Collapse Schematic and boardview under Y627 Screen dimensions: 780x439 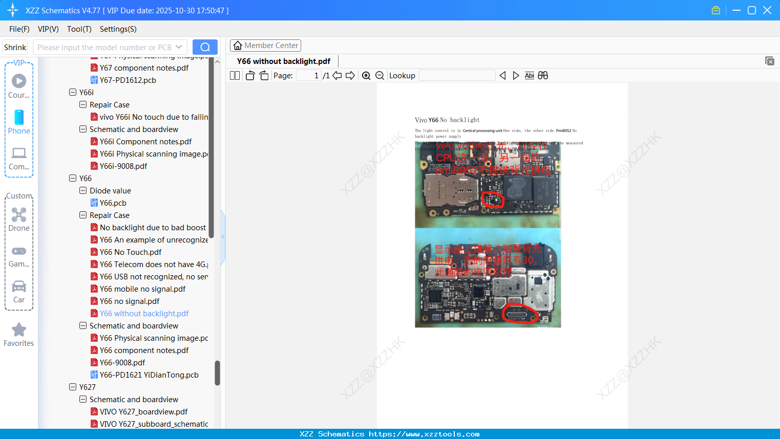83,400
